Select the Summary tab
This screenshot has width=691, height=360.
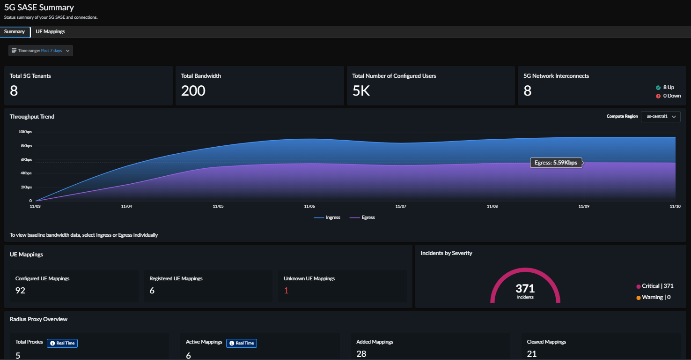tap(15, 31)
